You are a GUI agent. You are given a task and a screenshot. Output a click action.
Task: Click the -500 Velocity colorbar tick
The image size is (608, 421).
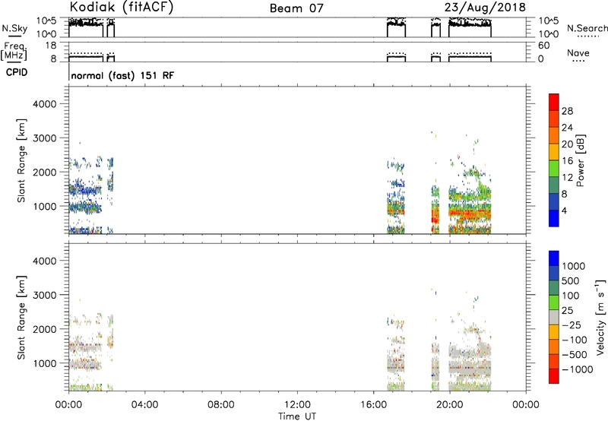575,355
